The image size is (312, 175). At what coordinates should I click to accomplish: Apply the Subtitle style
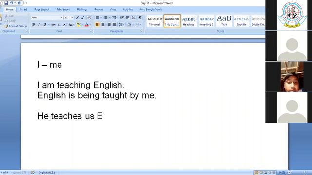coord(241,21)
